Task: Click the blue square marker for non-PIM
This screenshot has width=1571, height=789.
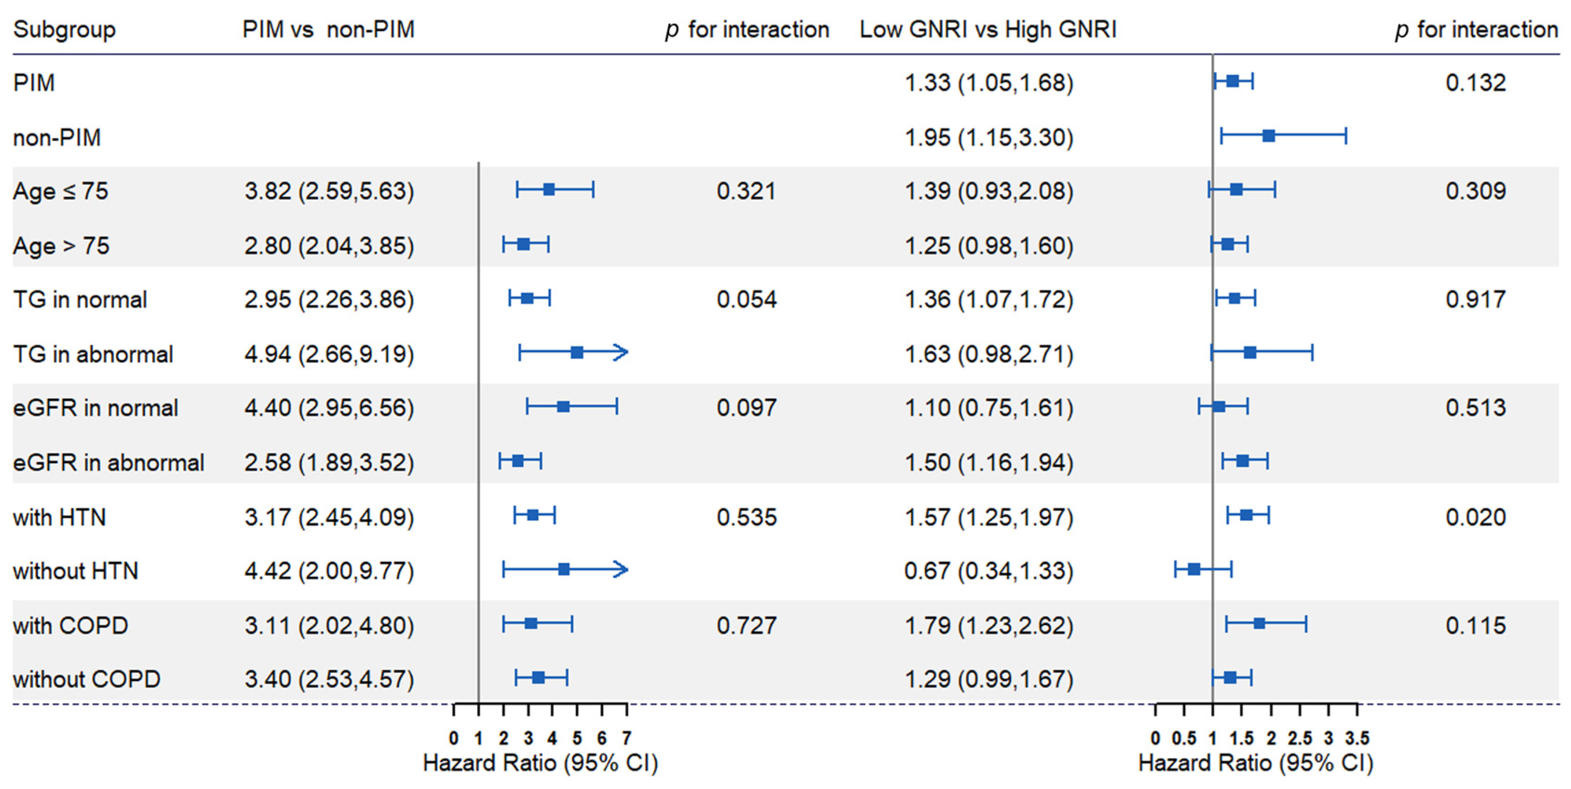Action: [1268, 136]
